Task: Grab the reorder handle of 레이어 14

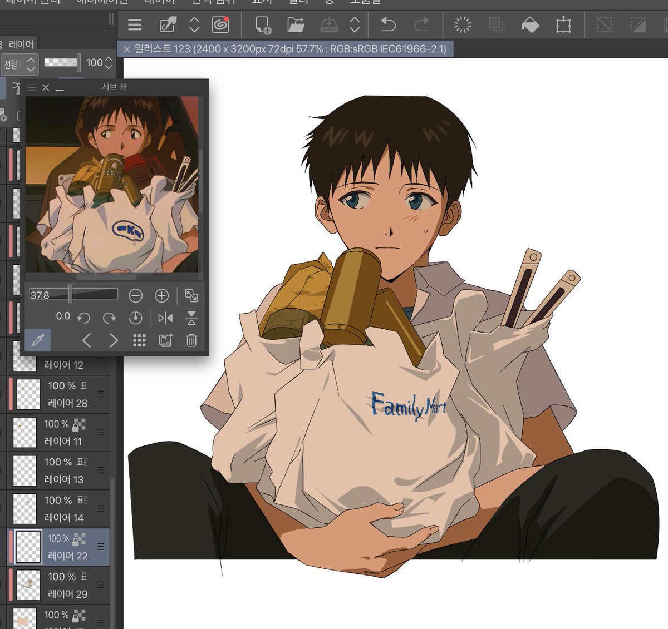Action: 101,508
